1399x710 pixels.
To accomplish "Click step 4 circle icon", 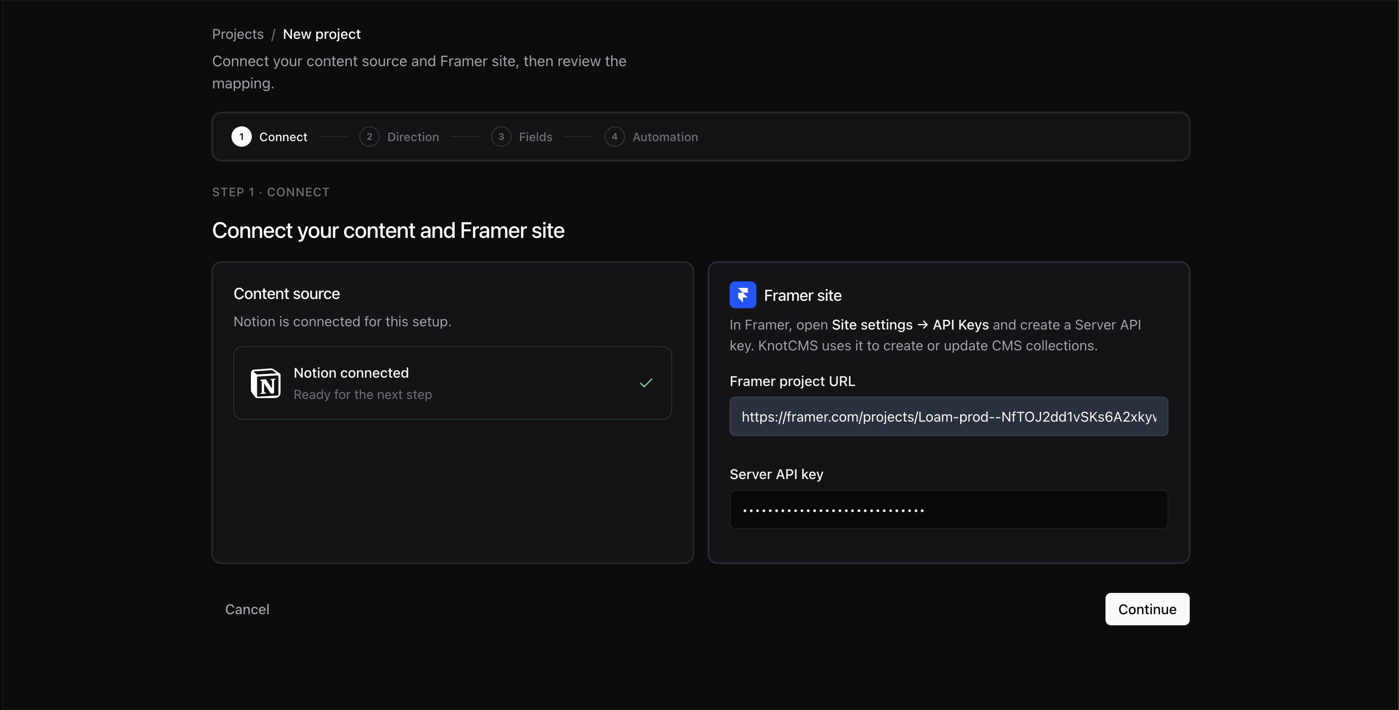I will tap(615, 137).
